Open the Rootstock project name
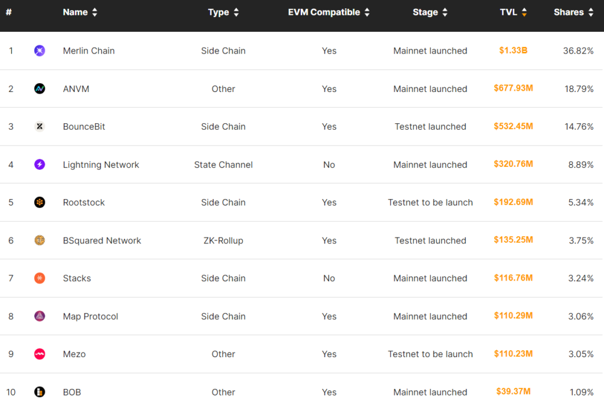 84,203
